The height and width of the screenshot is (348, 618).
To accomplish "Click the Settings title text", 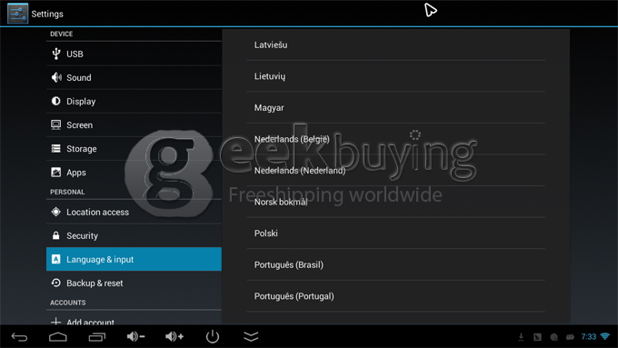I will pyautogui.click(x=47, y=14).
